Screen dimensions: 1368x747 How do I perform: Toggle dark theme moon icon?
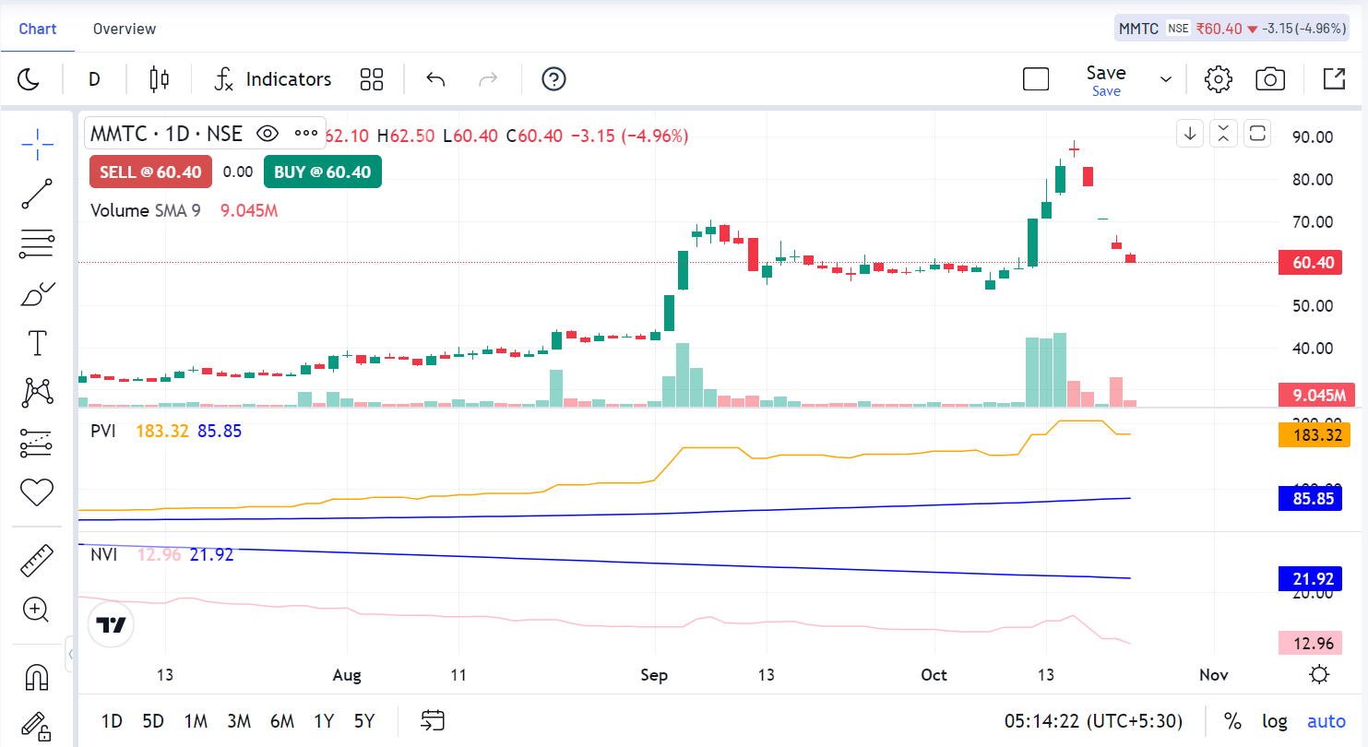(x=29, y=79)
